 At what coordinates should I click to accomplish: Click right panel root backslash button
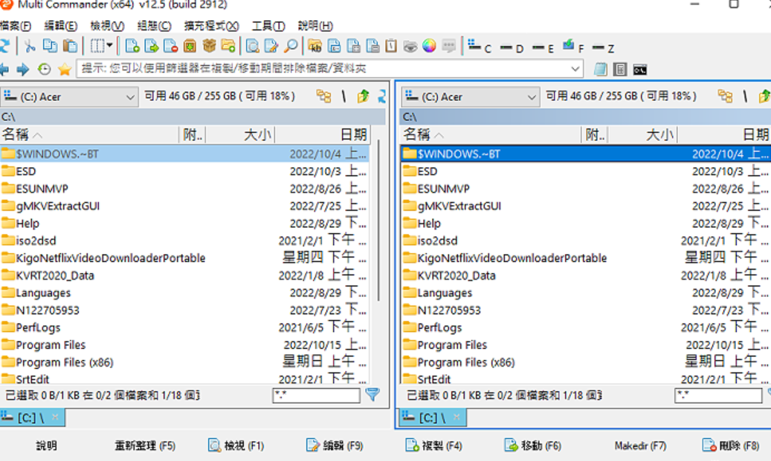click(x=746, y=96)
